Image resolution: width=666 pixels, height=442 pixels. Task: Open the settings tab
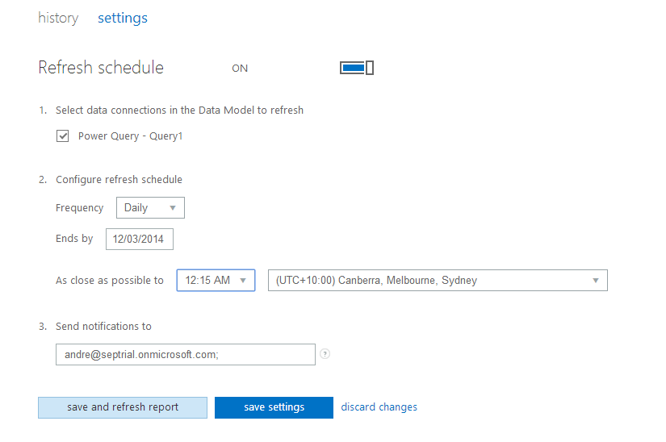(123, 18)
